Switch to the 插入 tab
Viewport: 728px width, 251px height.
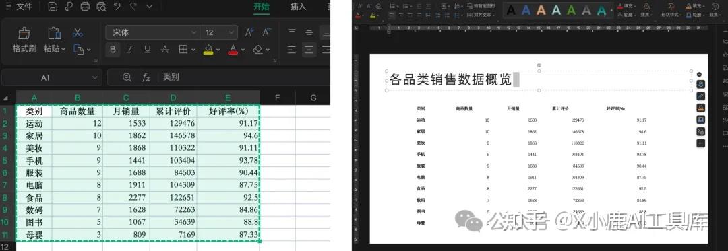pyautogui.click(x=298, y=7)
